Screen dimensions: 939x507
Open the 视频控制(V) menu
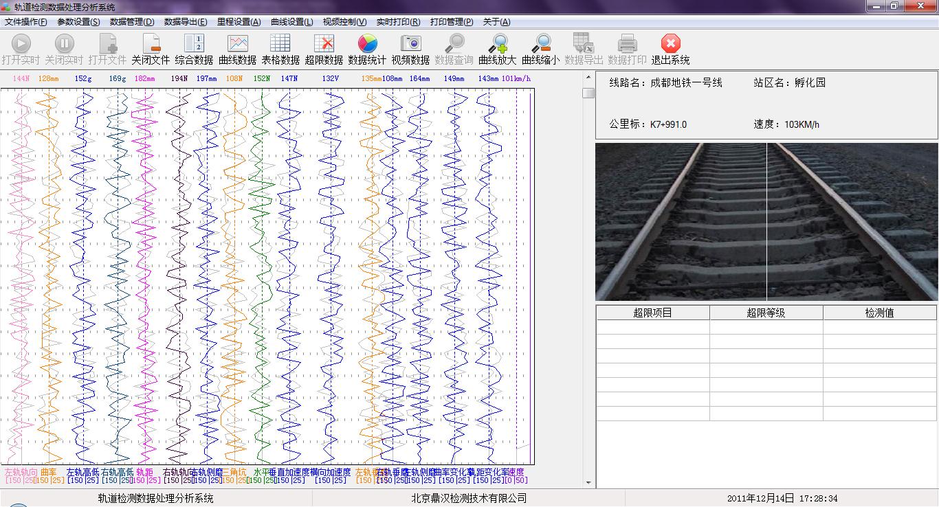345,22
